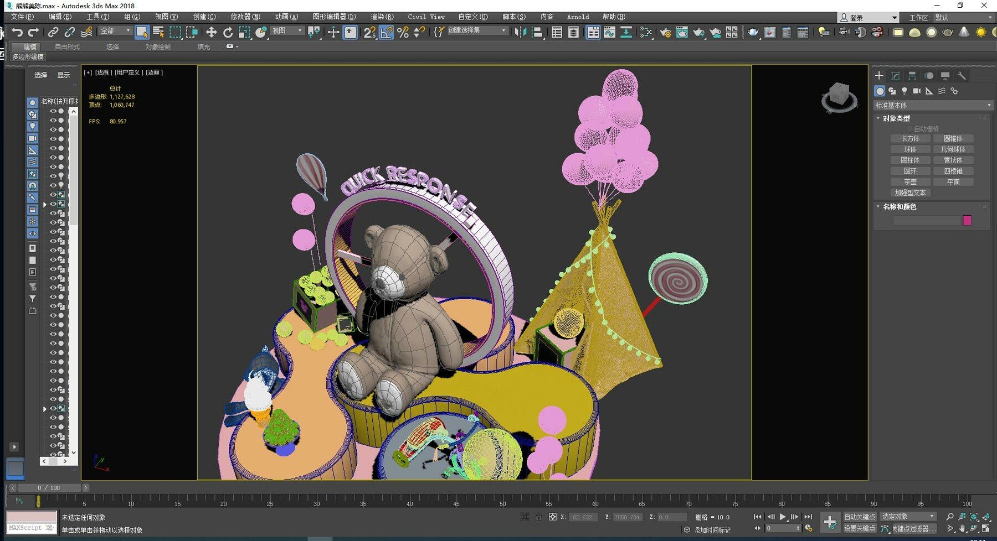
Task: Open the Utilities wrench tab
Action: coord(962,76)
